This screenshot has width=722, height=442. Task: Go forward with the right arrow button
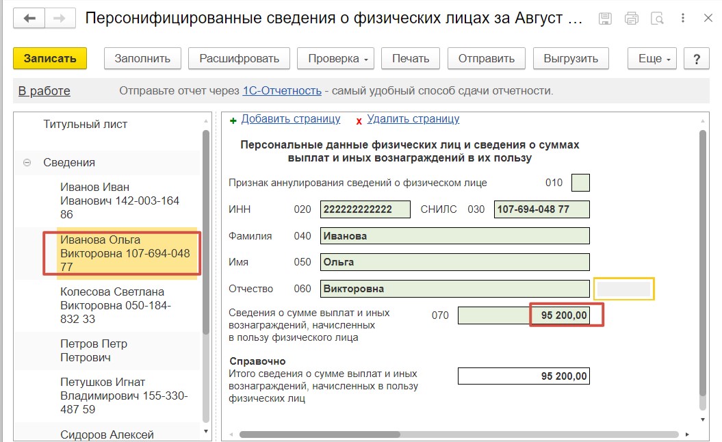coord(60,18)
